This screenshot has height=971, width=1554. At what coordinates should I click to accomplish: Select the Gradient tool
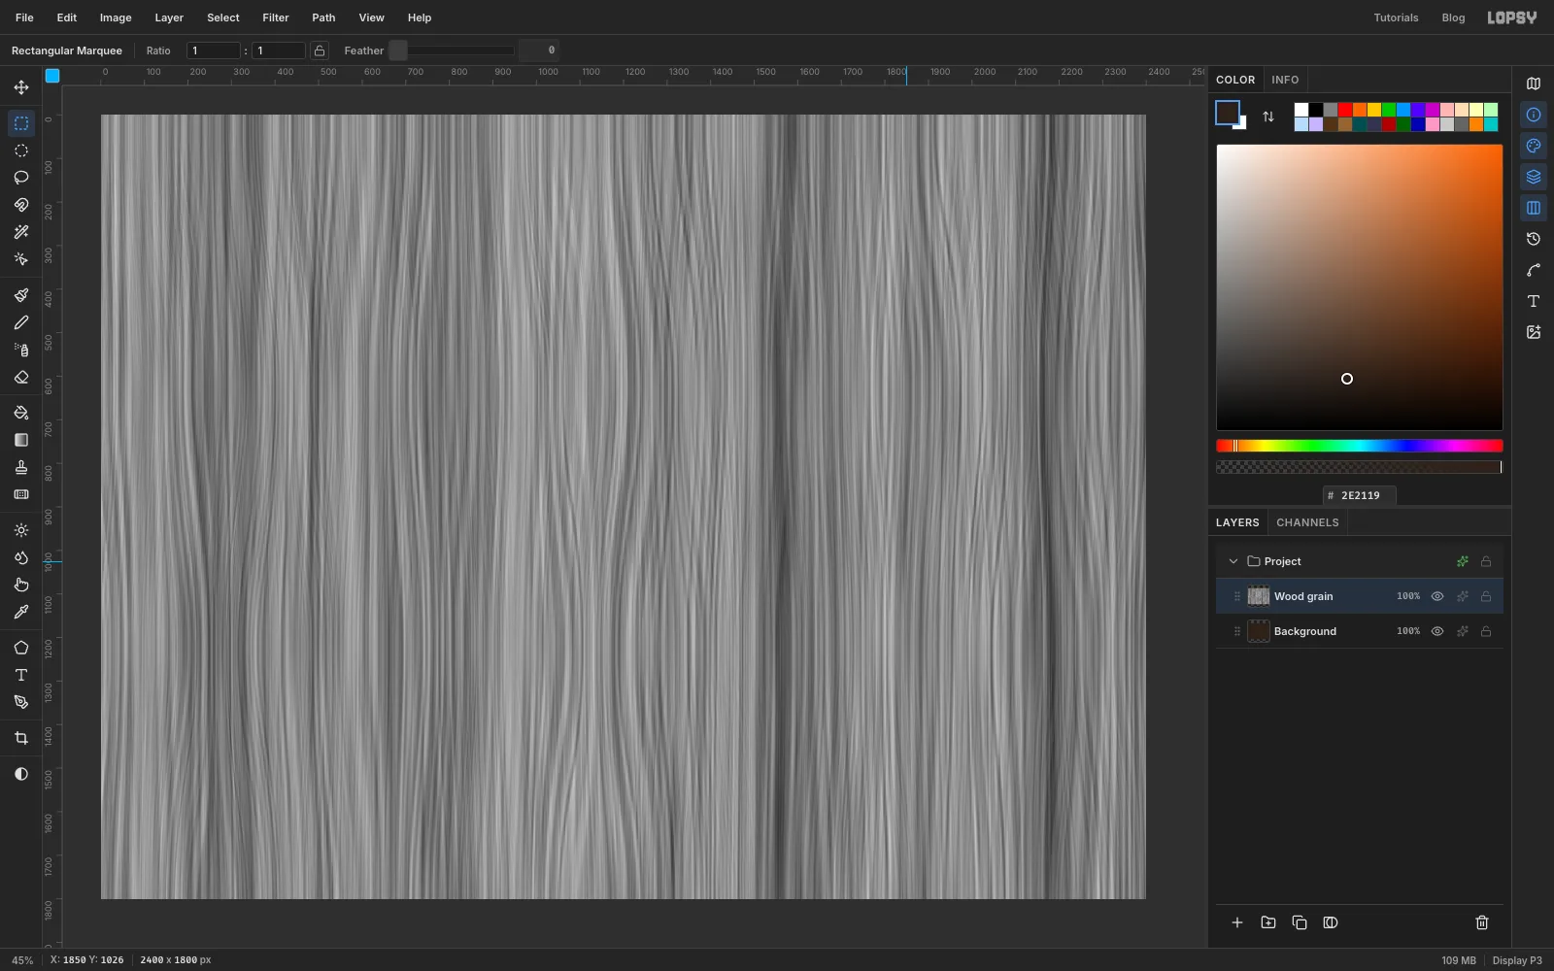tap(21, 440)
